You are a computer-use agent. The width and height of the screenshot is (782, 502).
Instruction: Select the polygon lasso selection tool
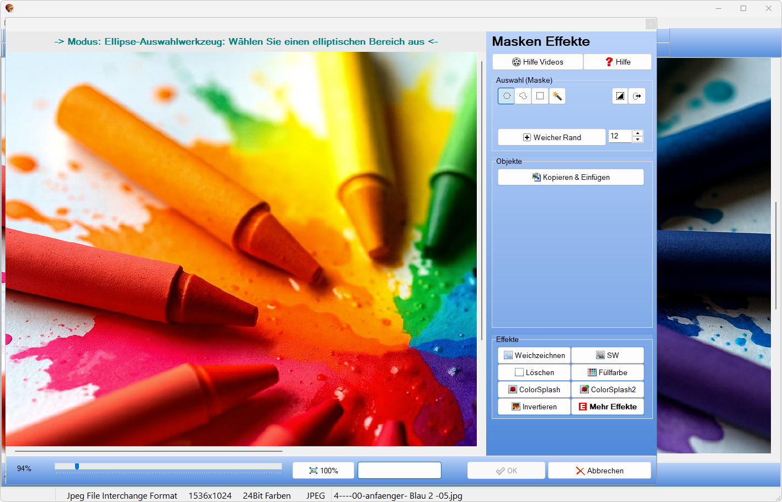(523, 96)
